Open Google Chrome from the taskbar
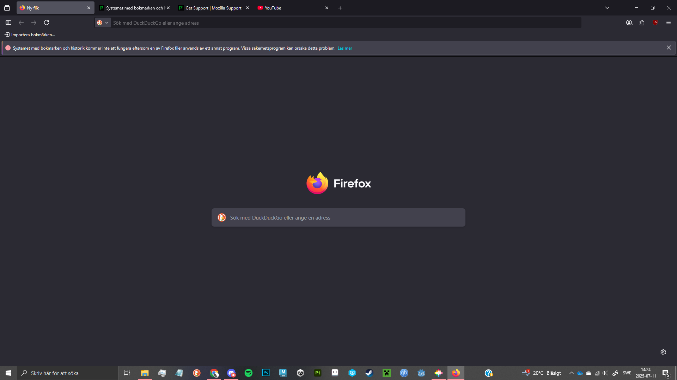 214,373
